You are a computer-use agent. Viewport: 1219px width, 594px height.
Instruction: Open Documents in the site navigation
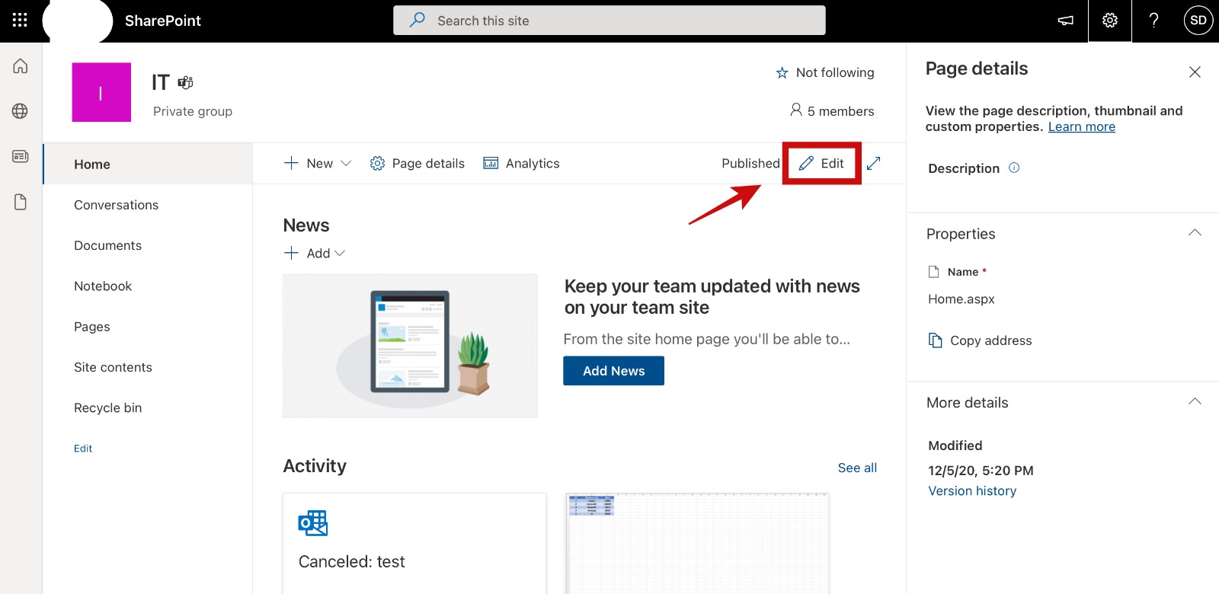click(x=107, y=245)
